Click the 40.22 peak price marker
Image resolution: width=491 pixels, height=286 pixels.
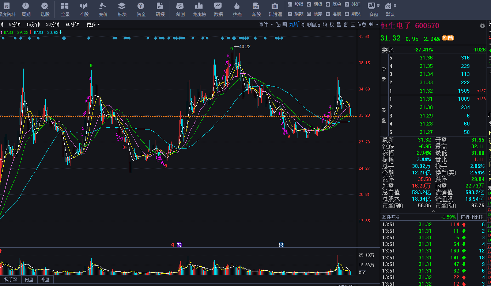[245, 46]
